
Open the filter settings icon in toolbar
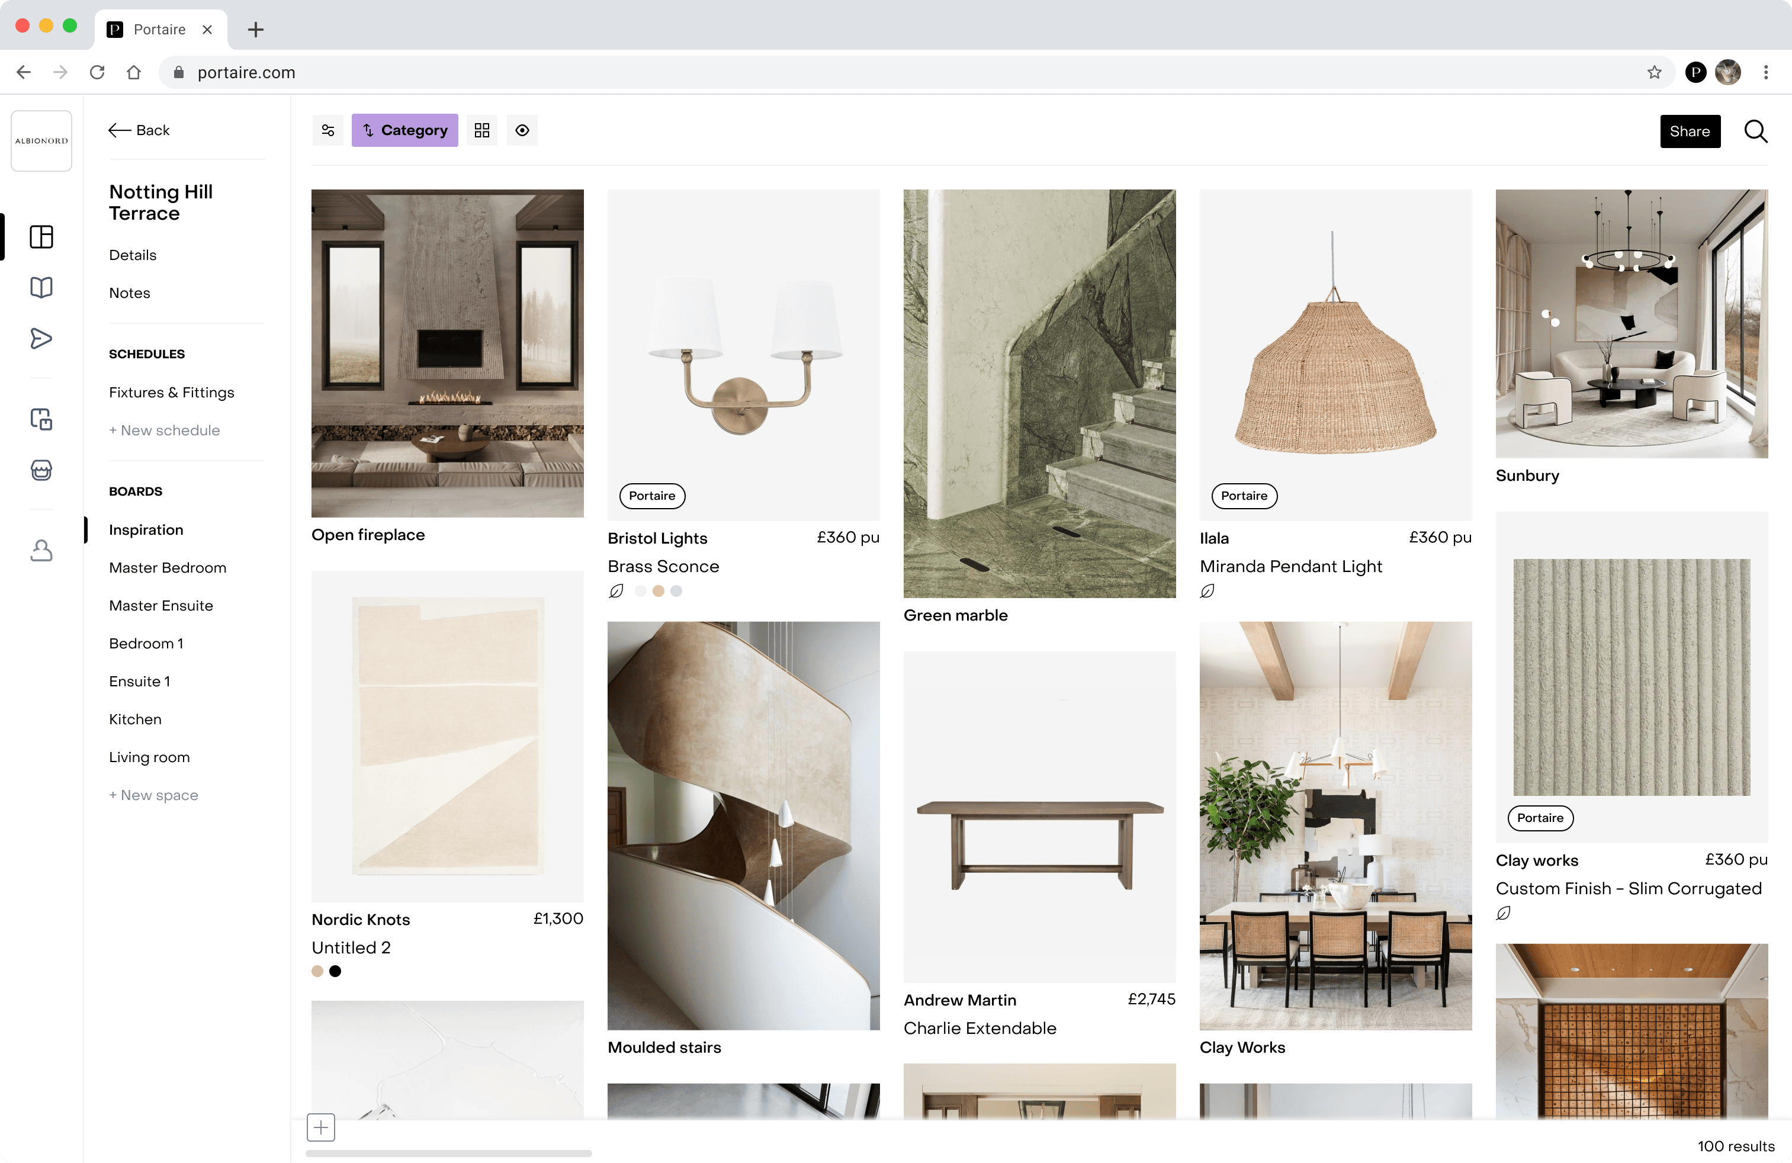(327, 130)
